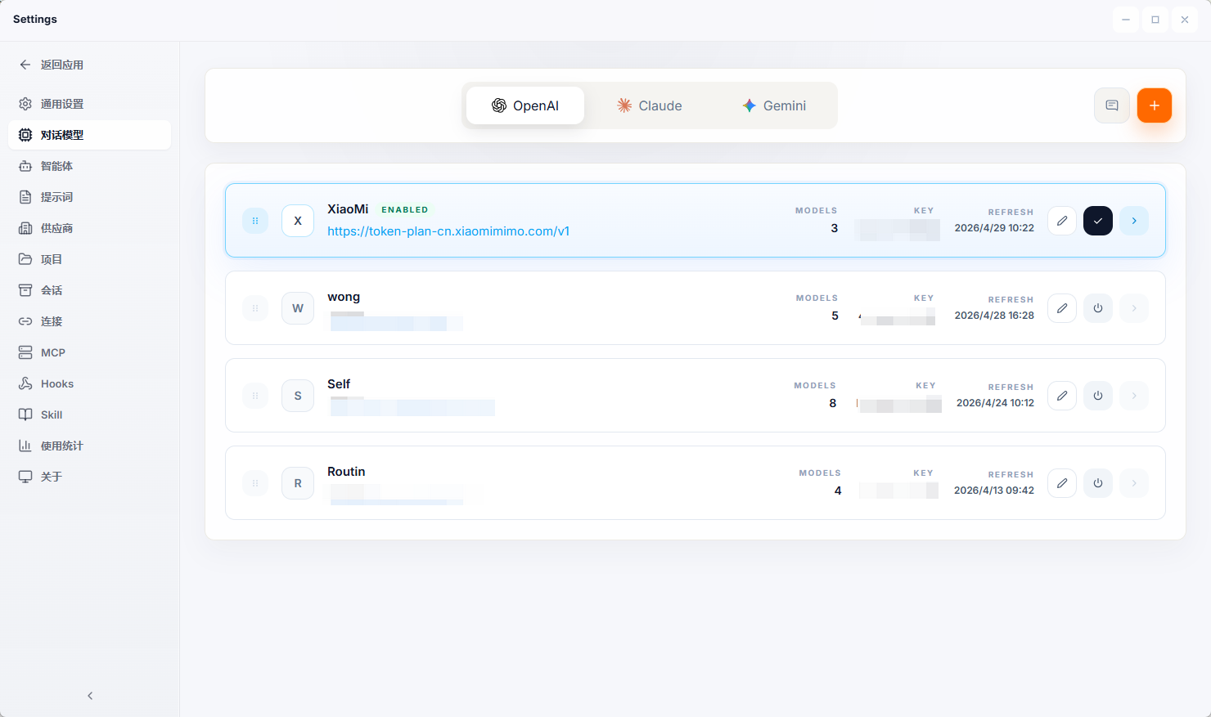Open the 项目 projects section

click(89, 259)
